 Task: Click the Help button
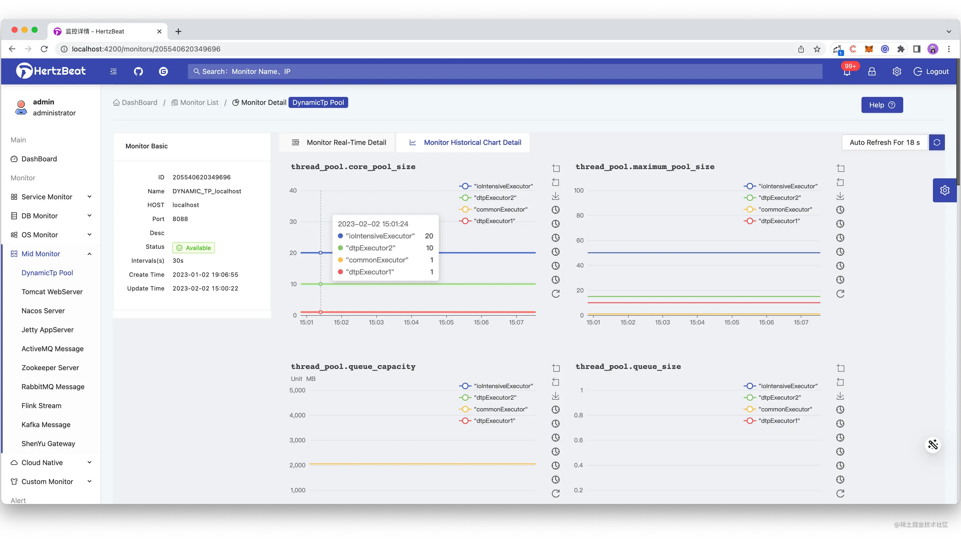tap(882, 105)
